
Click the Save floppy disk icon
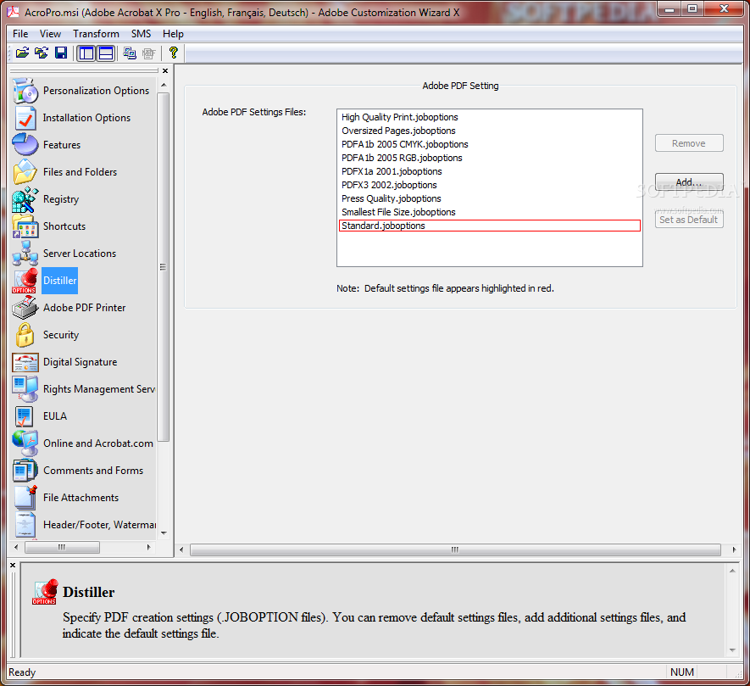click(x=61, y=53)
